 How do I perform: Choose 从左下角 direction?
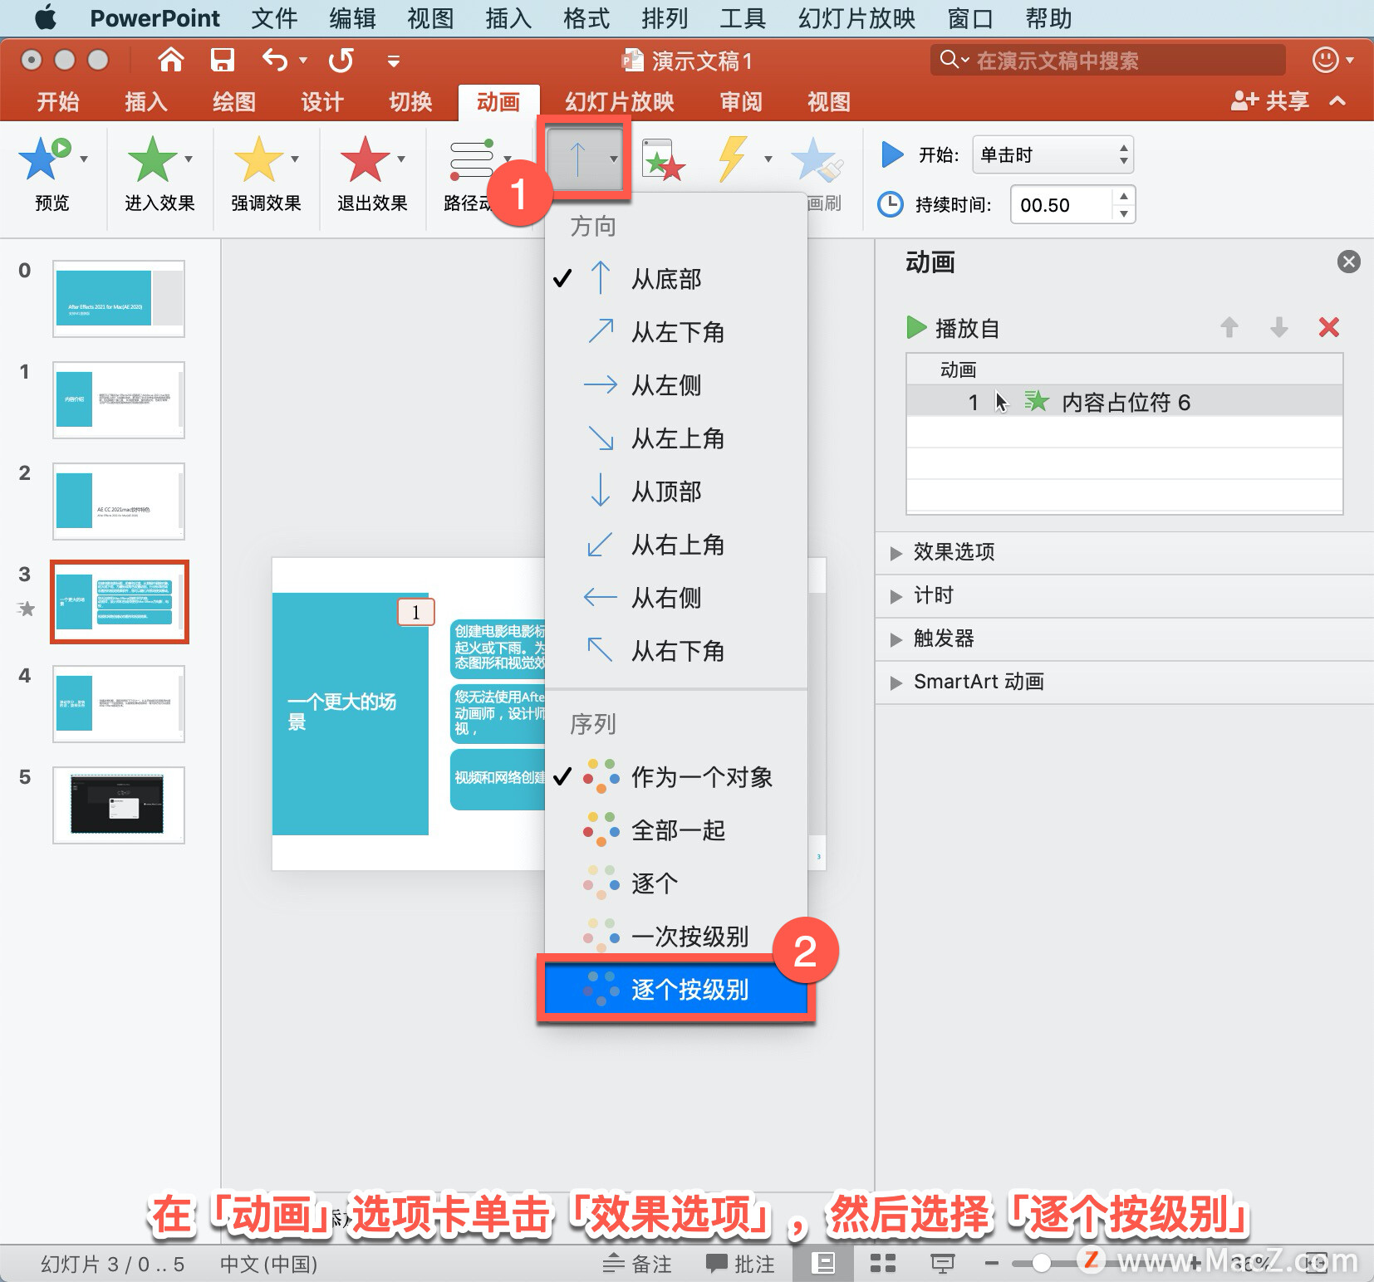(676, 332)
